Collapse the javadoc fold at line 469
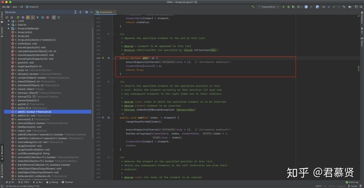 pos(113,82)
